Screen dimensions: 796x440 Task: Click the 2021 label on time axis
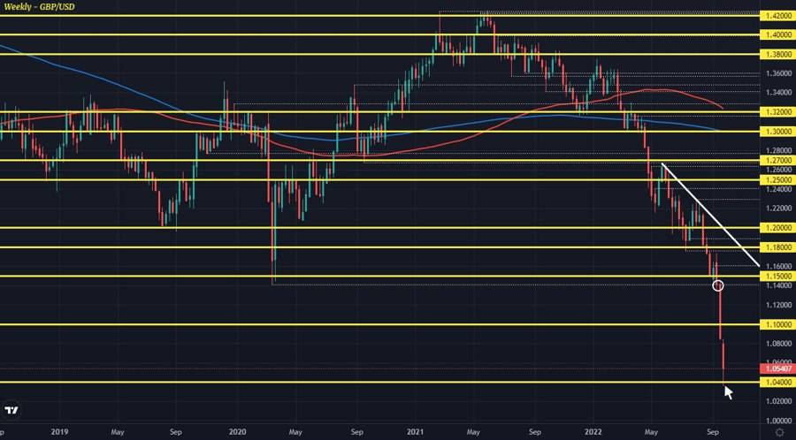coord(416,432)
